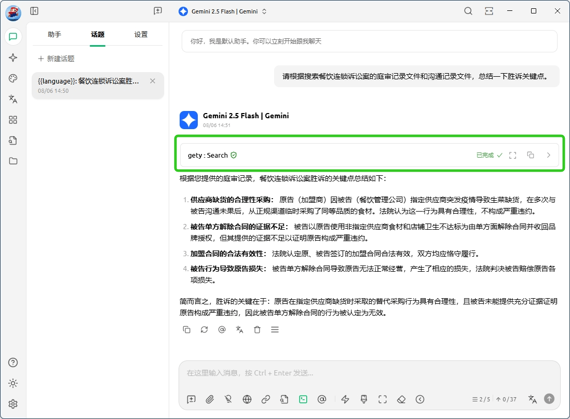
Task: Switch to the 设置 tab
Action: (x=141, y=35)
